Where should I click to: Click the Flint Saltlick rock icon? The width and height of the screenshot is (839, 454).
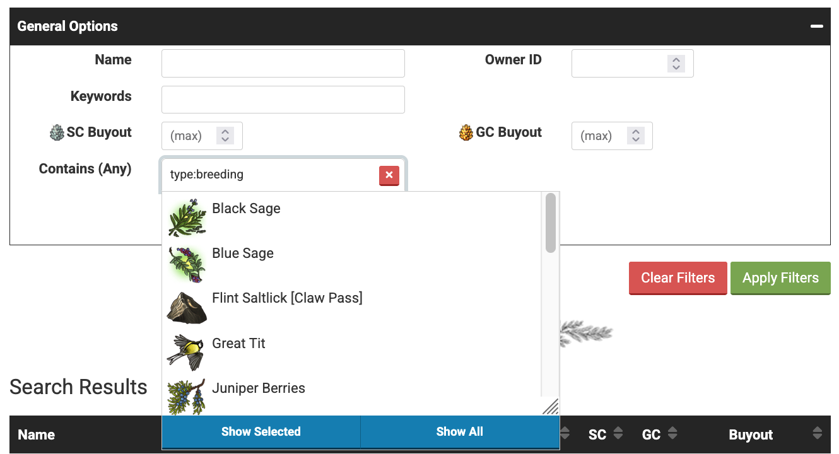click(187, 307)
